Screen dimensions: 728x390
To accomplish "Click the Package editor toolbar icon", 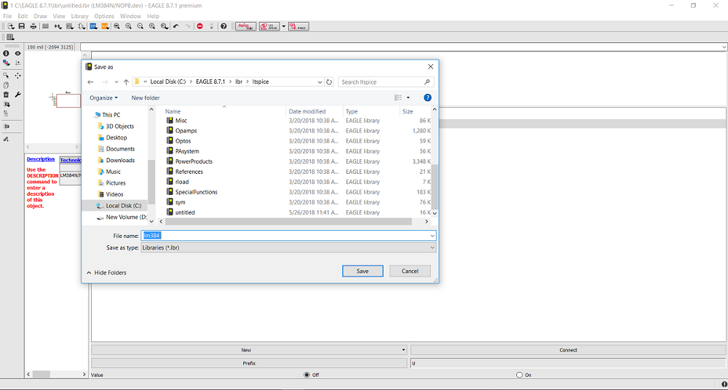I will (70, 26).
